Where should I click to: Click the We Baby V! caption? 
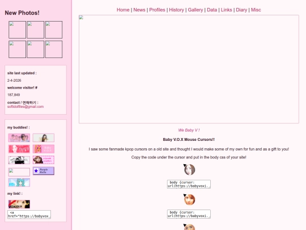click(189, 130)
